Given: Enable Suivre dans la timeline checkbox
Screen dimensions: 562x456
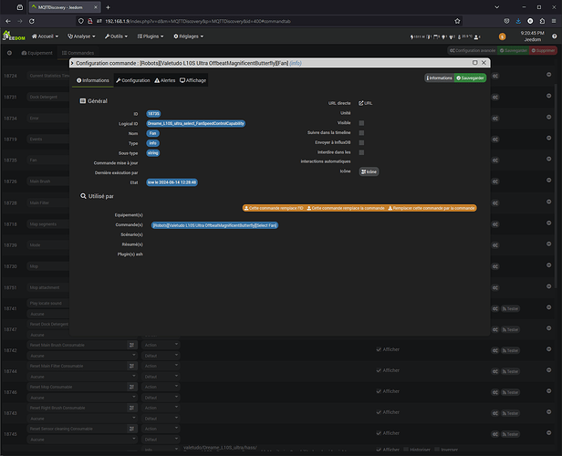Looking at the screenshot, I should tap(361, 132).
